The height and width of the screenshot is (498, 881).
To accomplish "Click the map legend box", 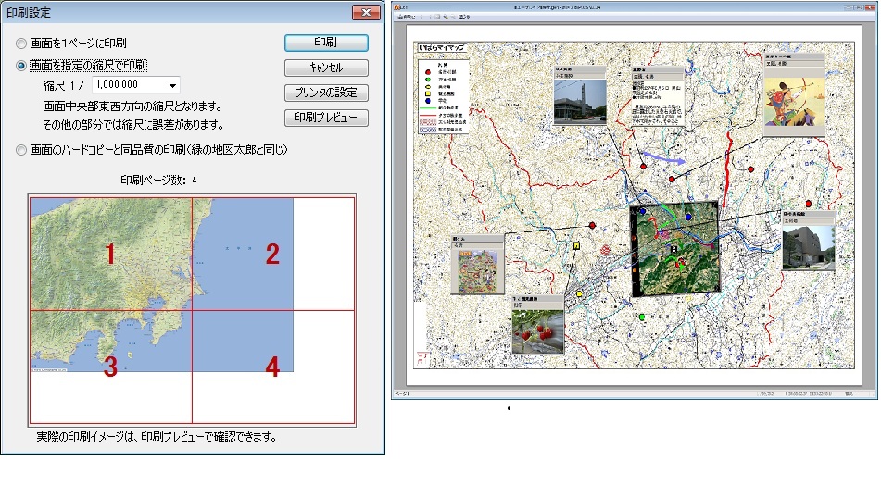I will tap(444, 98).
